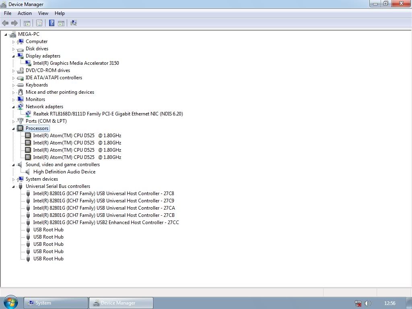This screenshot has height=309, width=412.
Task: Open the Windows Start button
Action: pyautogui.click(x=10, y=302)
